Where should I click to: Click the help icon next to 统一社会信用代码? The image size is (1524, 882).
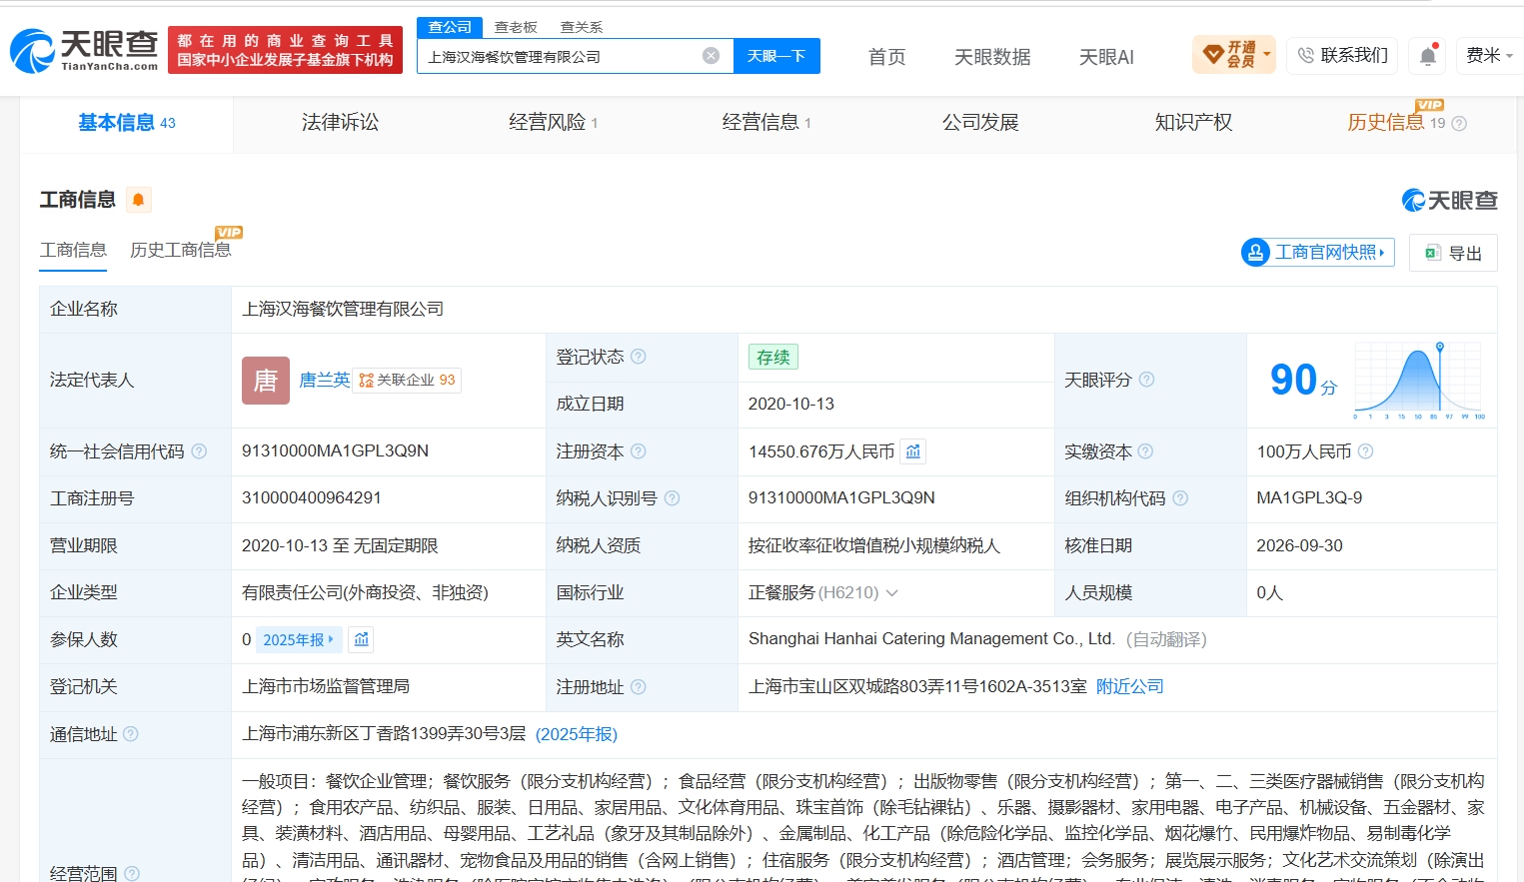pos(199,451)
